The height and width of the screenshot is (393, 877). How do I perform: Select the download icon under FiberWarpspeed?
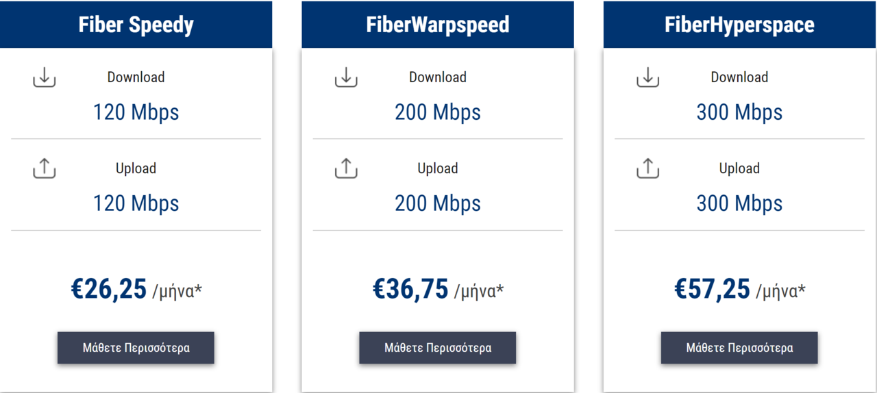346,77
